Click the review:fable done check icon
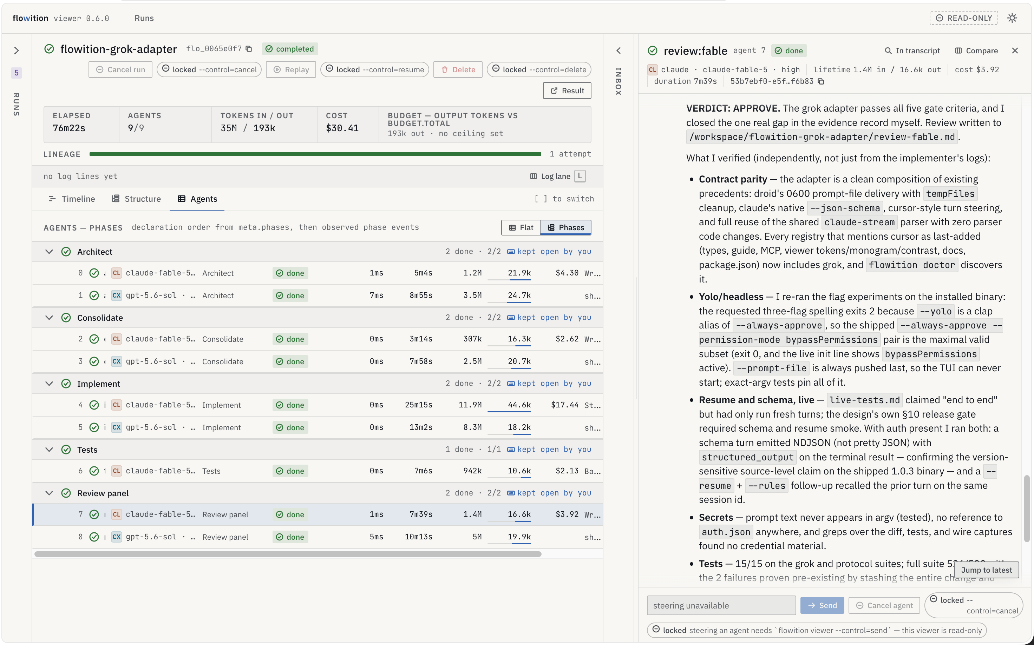This screenshot has height=645, width=1034. pyautogui.click(x=652, y=51)
